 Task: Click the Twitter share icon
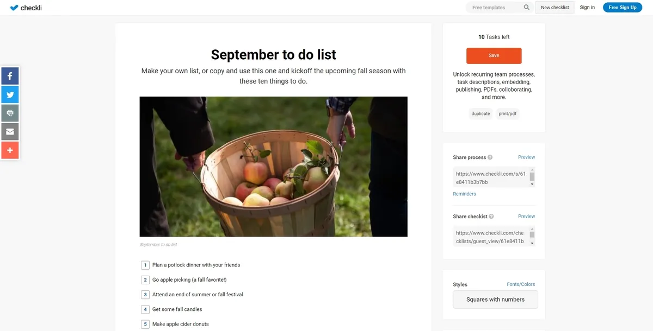10,94
